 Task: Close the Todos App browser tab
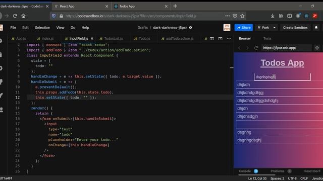(166, 7)
